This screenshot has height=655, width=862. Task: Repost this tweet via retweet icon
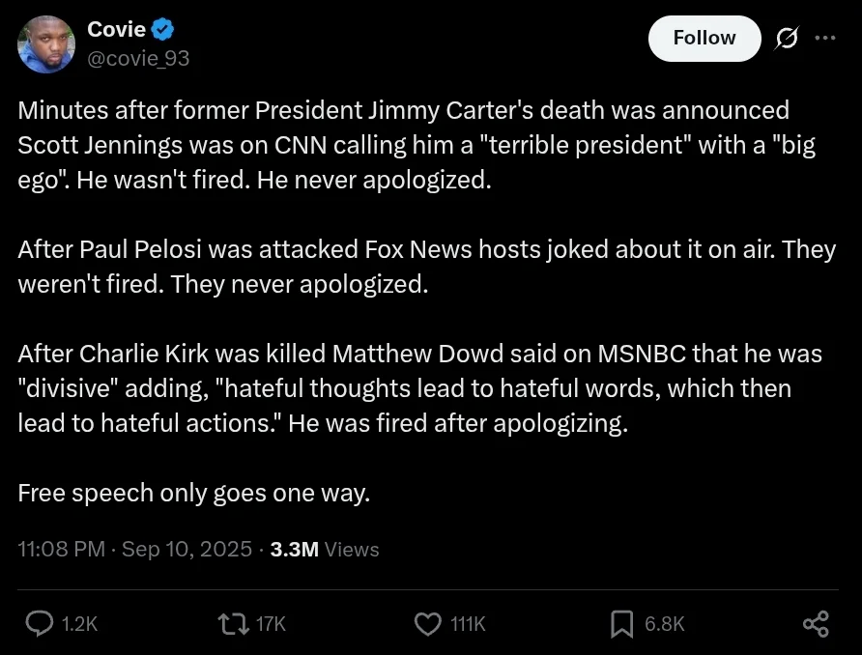(235, 624)
